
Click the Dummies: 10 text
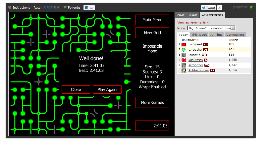click(x=152, y=82)
